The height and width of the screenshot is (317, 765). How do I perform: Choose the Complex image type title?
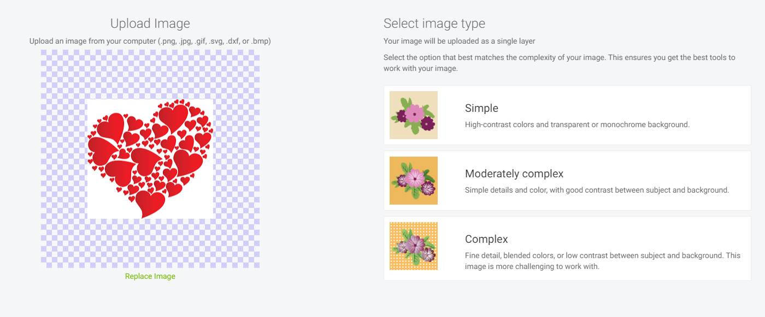[x=486, y=239]
